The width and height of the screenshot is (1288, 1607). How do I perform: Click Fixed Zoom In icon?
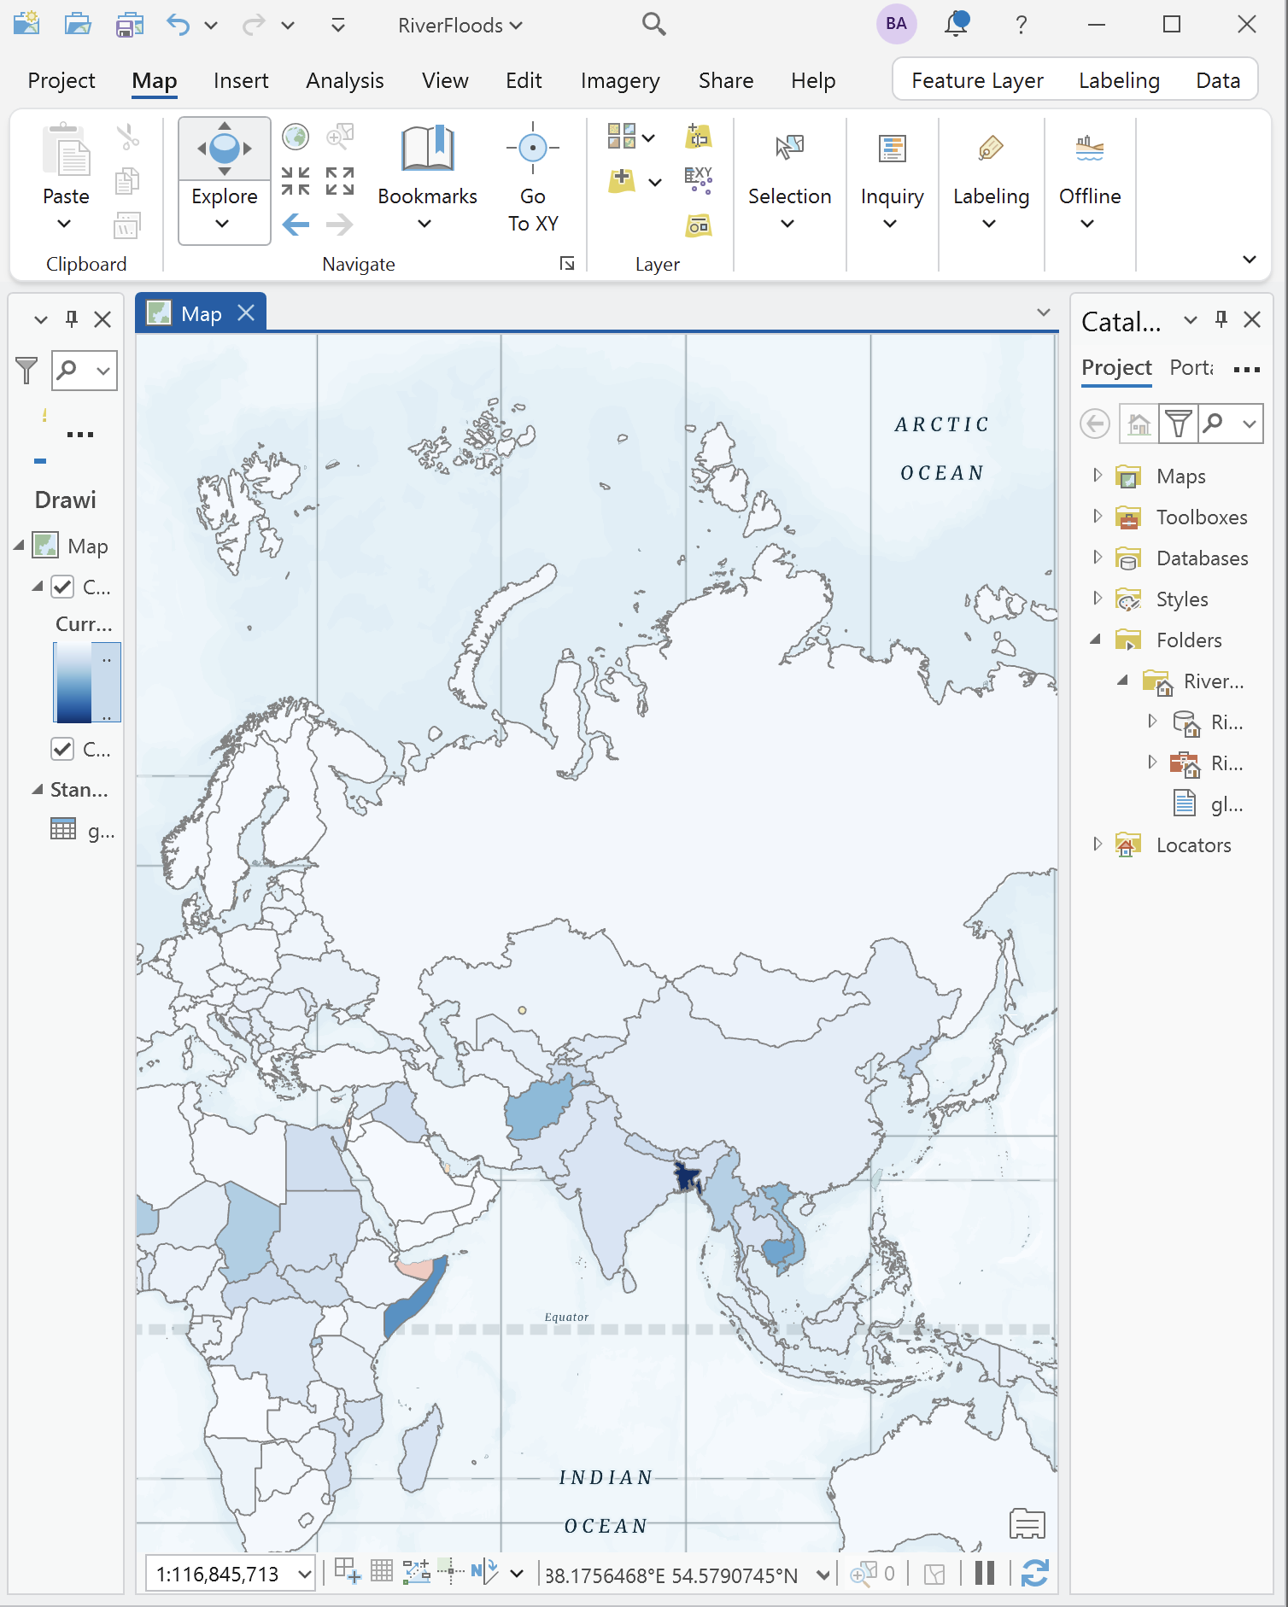[x=296, y=181]
